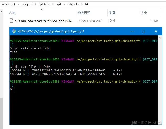Screen dimensions: 166x129
Task: Open the '.git' breadcrumb segment
Action: [59, 4]
